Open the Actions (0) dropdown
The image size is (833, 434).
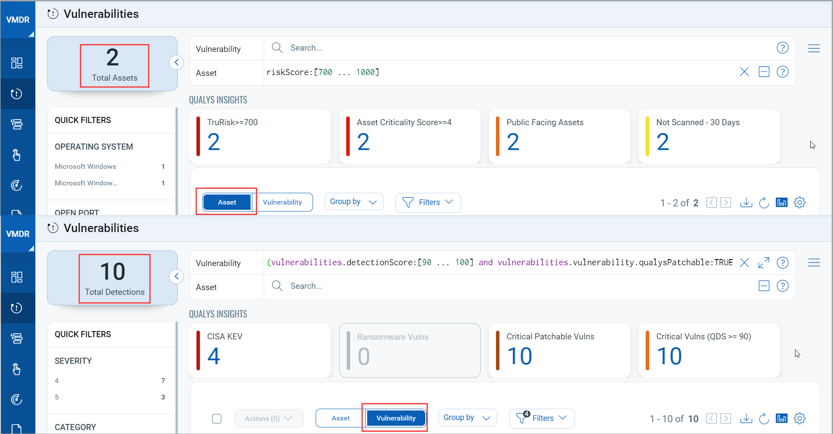268,418
